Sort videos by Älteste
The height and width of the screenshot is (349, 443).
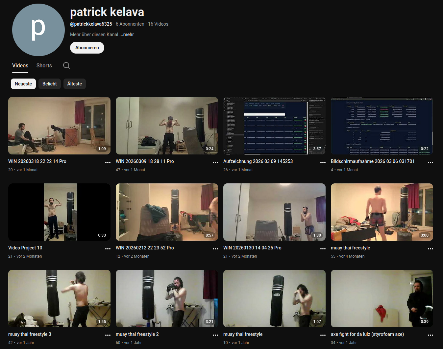(x=75, y=84)
